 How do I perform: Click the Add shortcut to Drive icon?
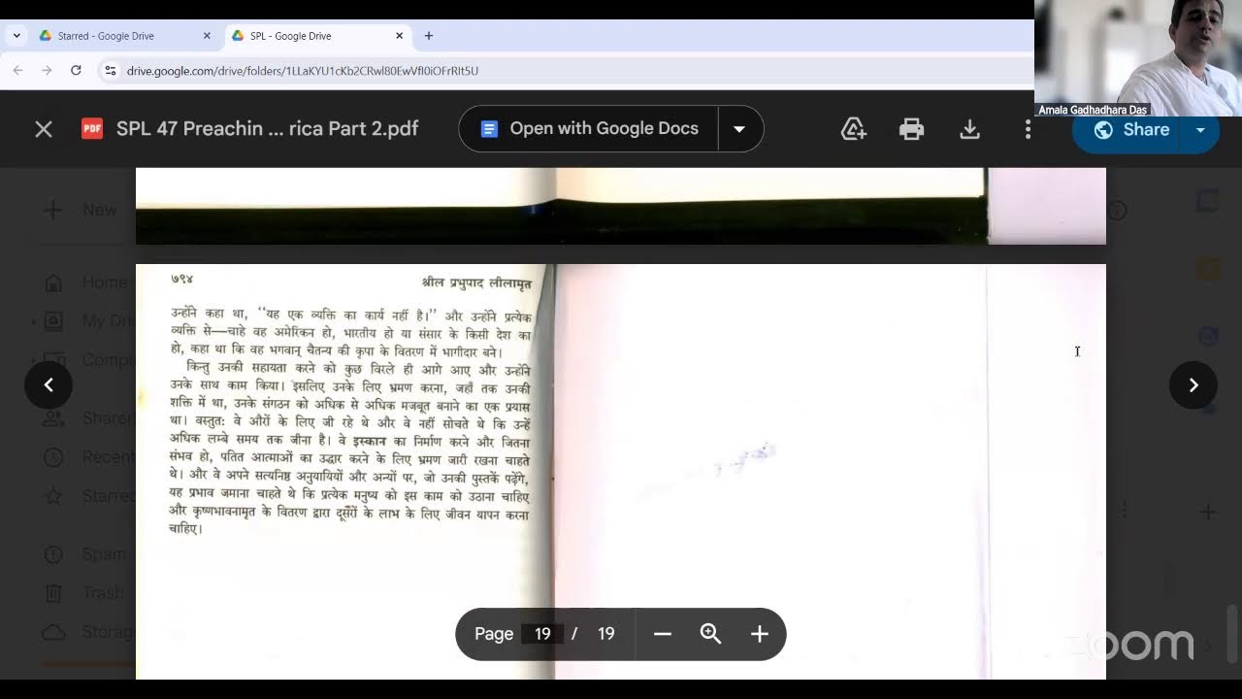coord(853,129)
